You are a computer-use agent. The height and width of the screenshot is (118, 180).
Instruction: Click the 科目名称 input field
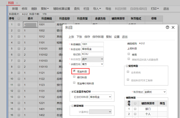click(x=92, y=49)
